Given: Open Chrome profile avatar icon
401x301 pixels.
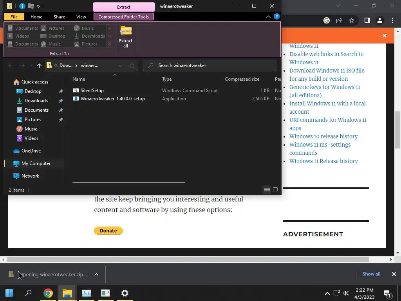Looking at the screenshot, I should pyautogui.click(x=380, y=20).
